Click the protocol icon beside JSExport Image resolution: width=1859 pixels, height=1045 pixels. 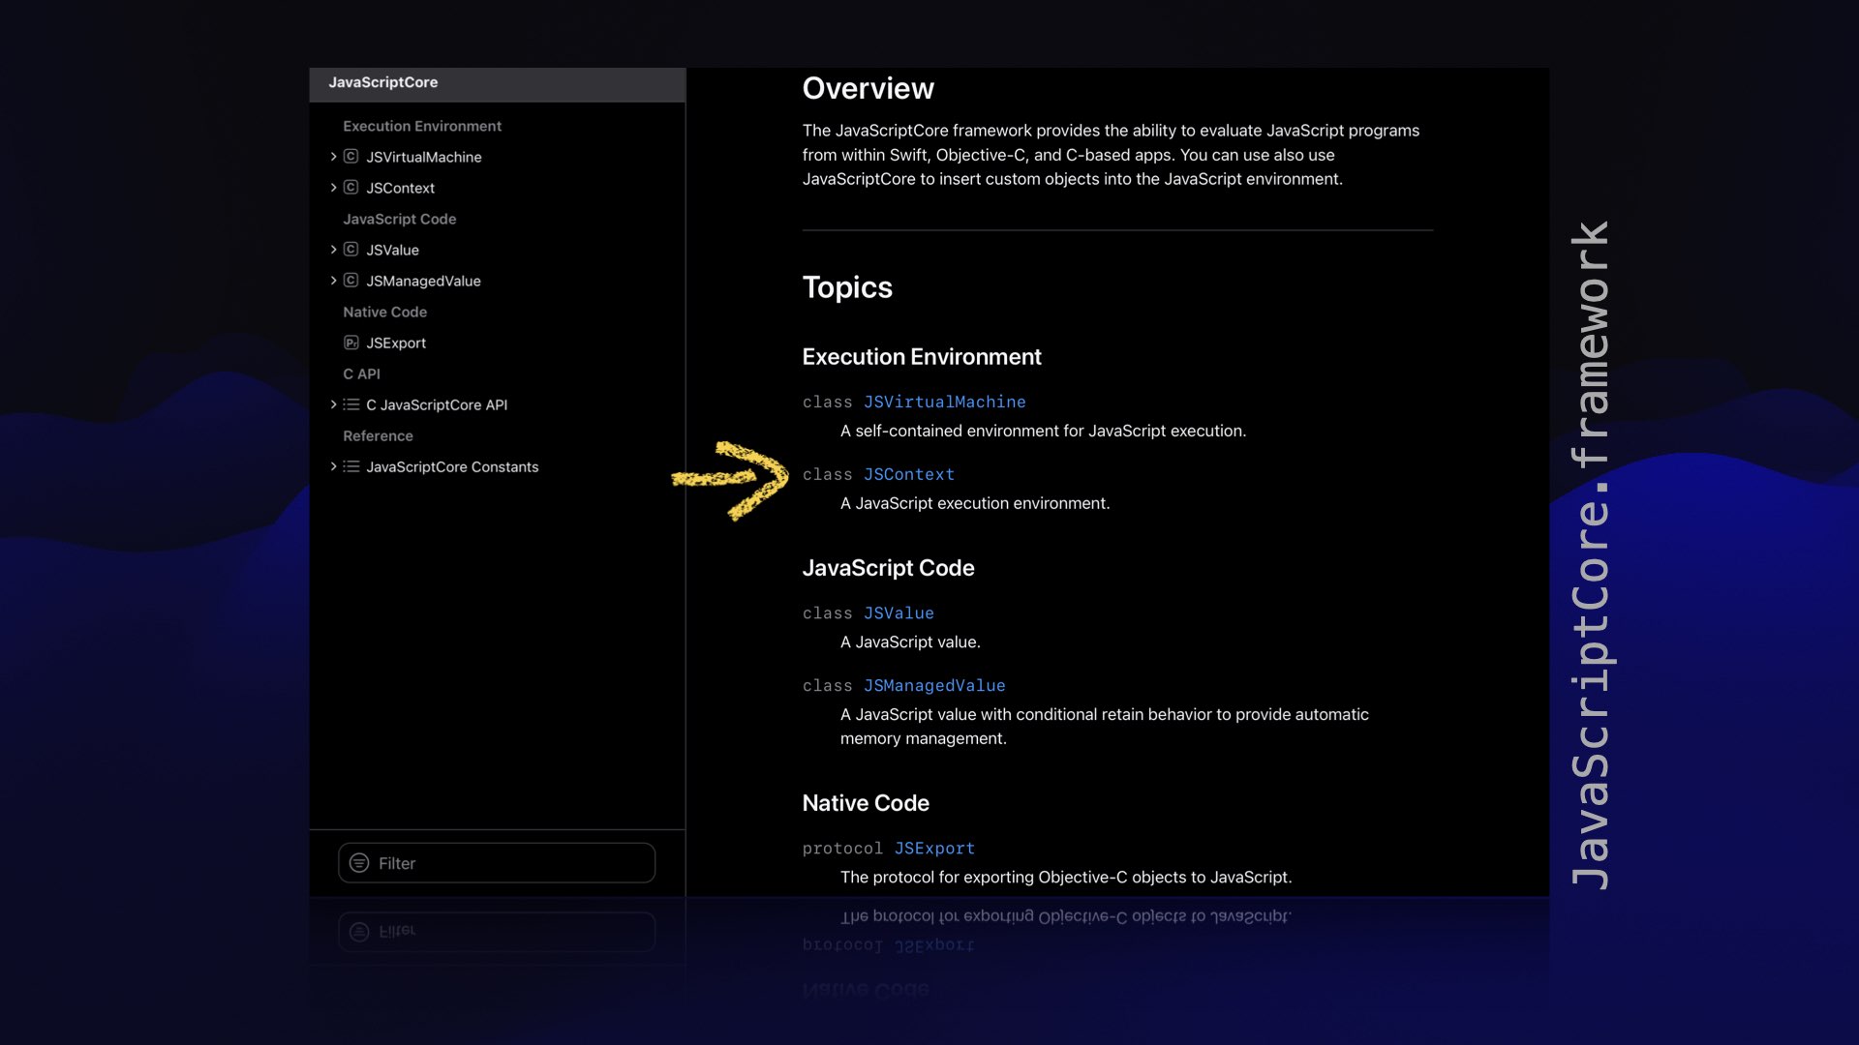(350, 343)
